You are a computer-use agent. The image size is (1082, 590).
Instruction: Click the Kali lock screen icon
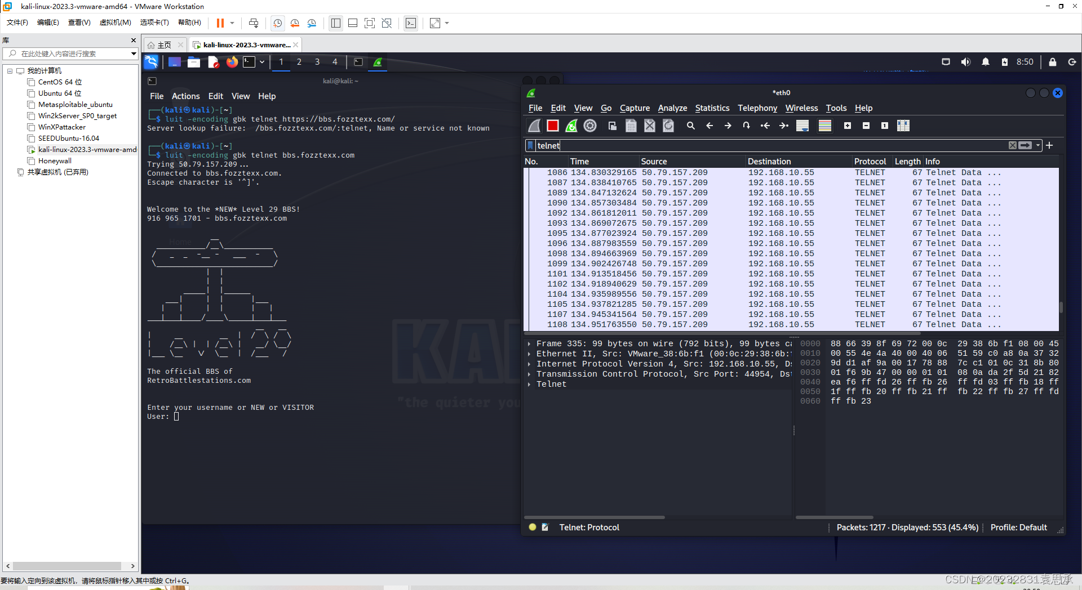[x=1053, y=62]
